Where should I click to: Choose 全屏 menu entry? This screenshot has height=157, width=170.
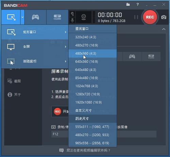[x=35, y=47]
